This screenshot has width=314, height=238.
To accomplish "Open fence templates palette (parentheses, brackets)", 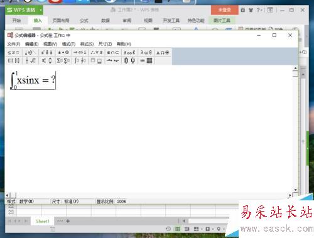I will tap(13, 61).
